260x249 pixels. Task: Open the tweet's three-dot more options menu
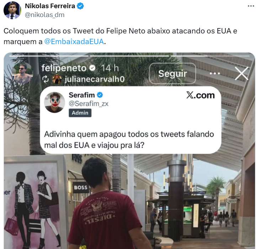coord(251,6)
